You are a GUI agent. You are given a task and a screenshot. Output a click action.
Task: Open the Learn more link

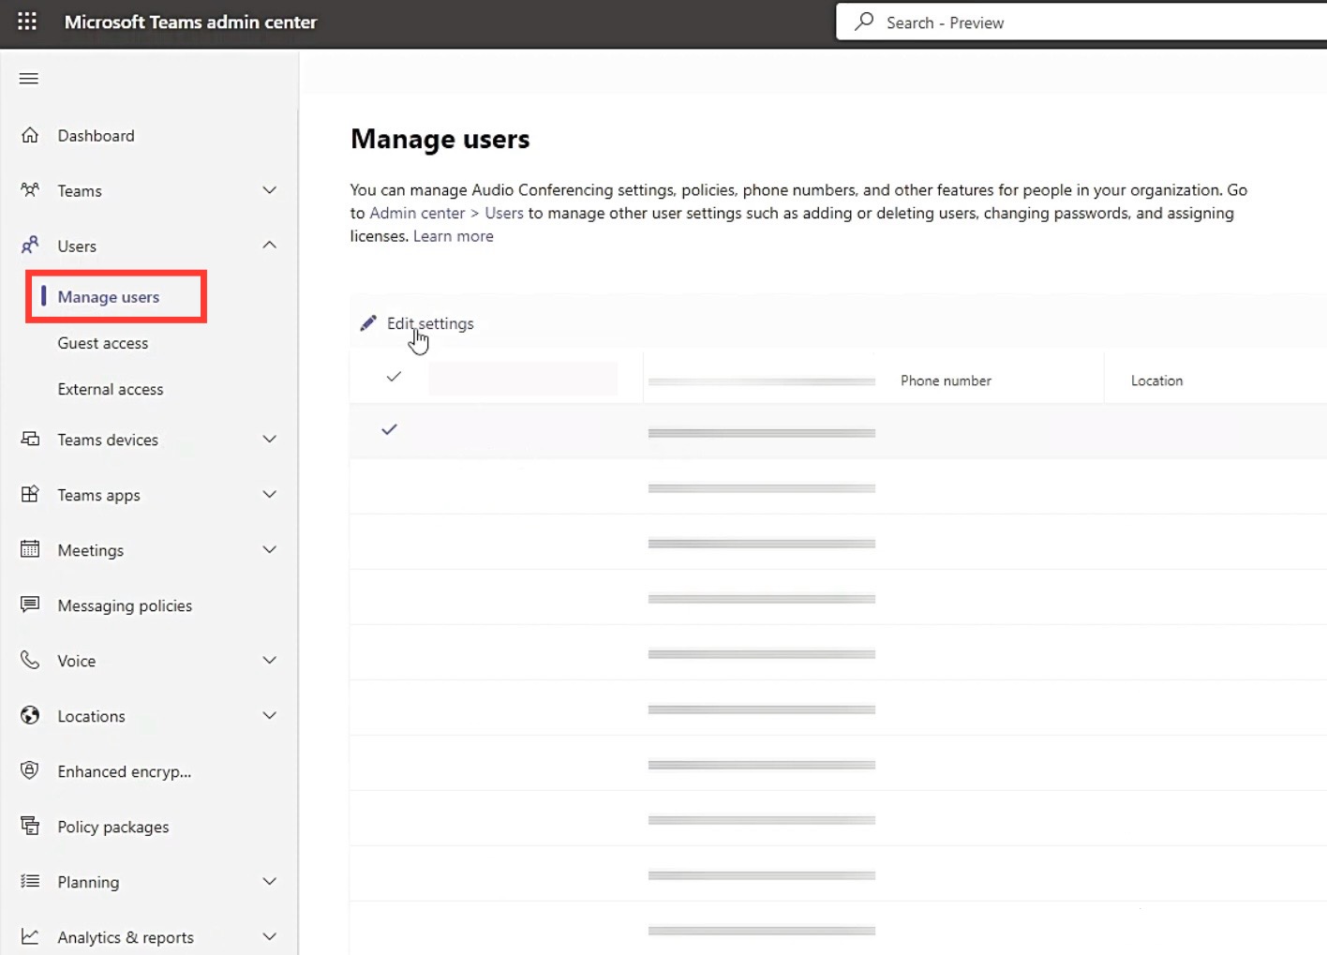[x=454, y=236]
